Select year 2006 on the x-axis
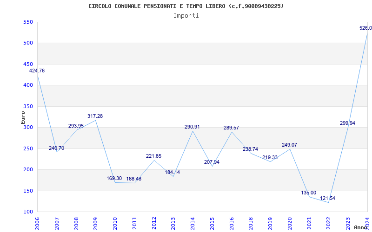The image size is (372, 232). 38,222
